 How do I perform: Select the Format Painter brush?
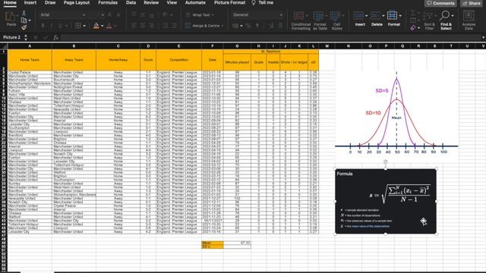(x=24, y=27)
